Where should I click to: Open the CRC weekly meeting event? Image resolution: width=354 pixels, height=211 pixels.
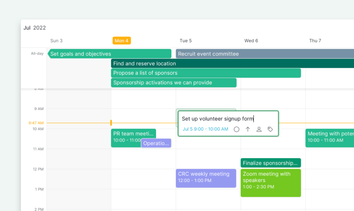pyautogui.click(x=206, y=178)
